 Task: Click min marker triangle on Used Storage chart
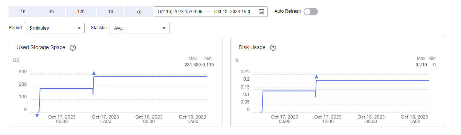37,116
